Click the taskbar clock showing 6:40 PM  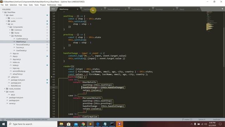(x=212, y=124)
